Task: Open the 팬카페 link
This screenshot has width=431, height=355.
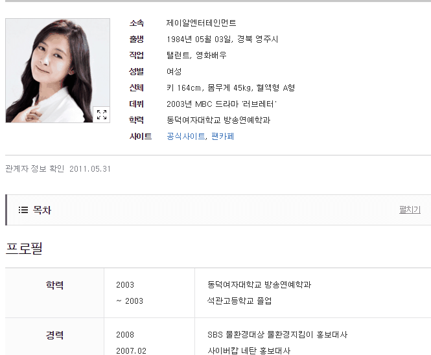Action: [x=223, y=136]
